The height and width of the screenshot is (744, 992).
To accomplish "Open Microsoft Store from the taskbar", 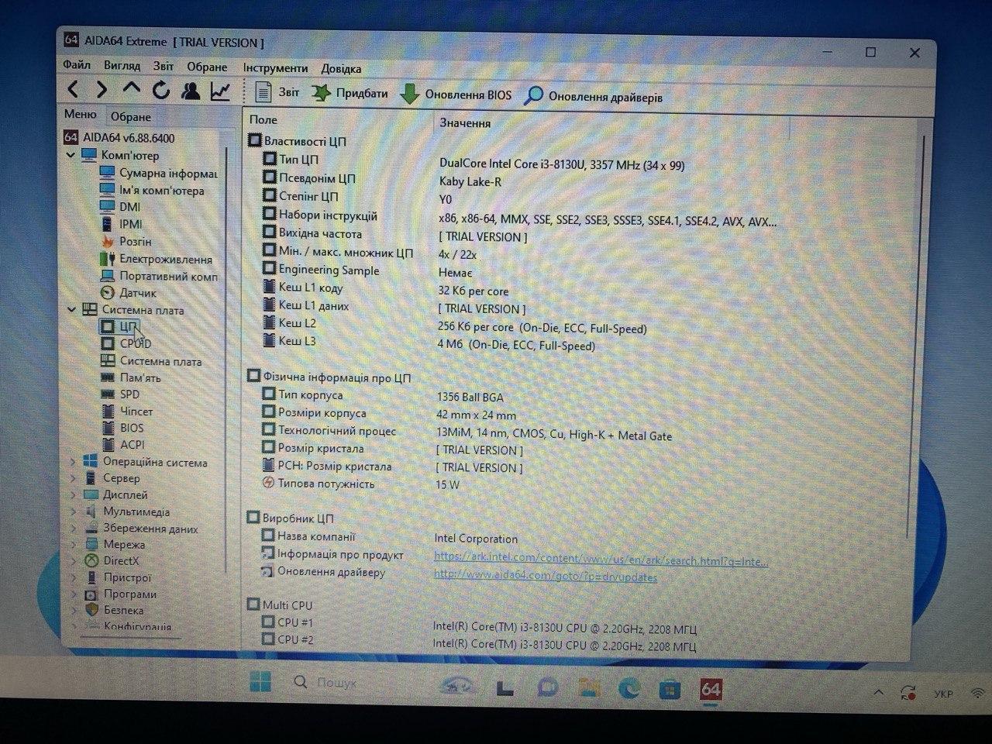I will click(670, 688).
